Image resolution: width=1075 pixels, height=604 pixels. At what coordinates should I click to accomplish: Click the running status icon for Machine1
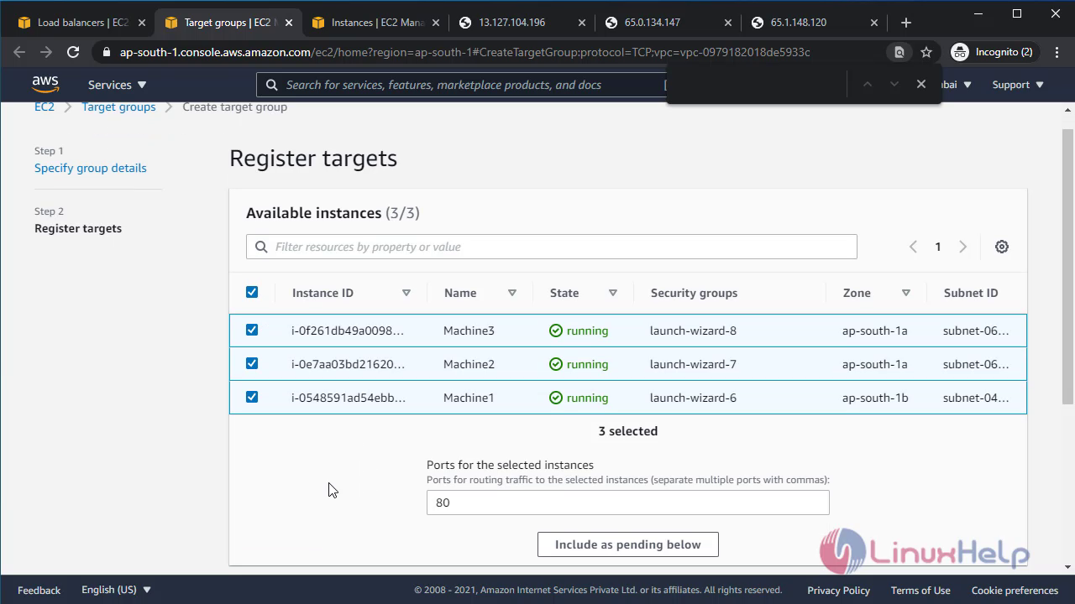pyautogui.click(x=556, y=398)
